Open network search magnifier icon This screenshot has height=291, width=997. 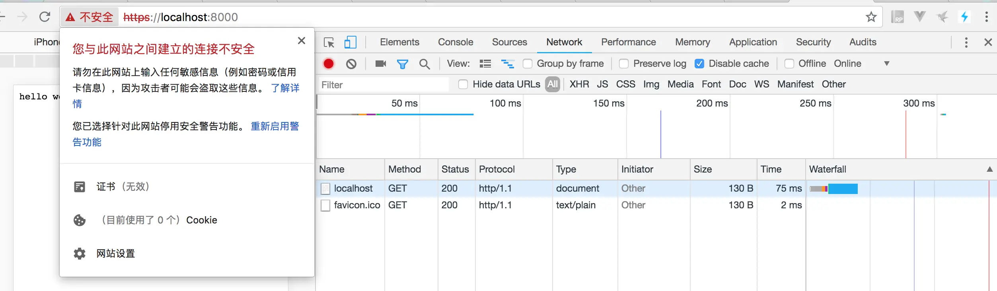point(425,64)
